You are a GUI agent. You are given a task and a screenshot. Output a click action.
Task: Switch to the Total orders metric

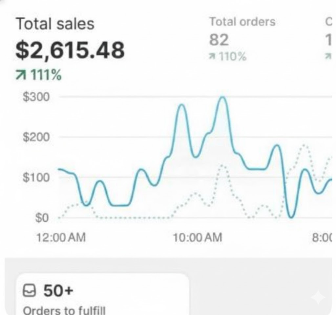[242, 22]
